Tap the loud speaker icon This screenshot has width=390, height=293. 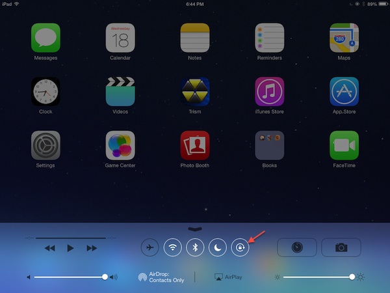point(114,277)
